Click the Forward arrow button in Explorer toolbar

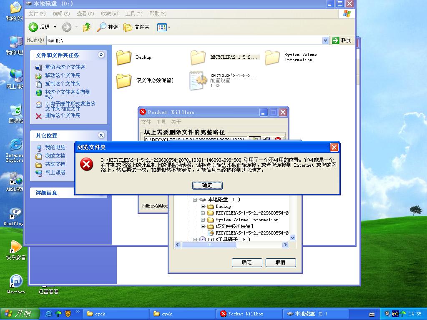(x=66, y=27)
